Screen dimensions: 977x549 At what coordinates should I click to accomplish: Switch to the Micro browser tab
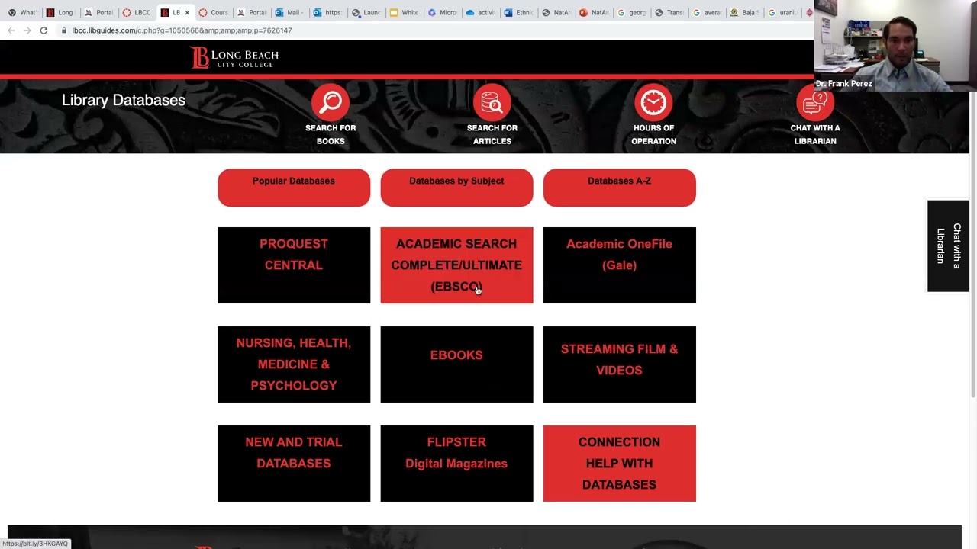click(x=442, y=12)
